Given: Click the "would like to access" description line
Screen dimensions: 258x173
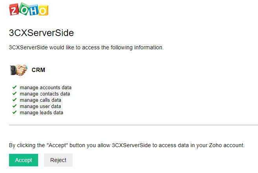Looking at the screenshot, I should [86, 48].
